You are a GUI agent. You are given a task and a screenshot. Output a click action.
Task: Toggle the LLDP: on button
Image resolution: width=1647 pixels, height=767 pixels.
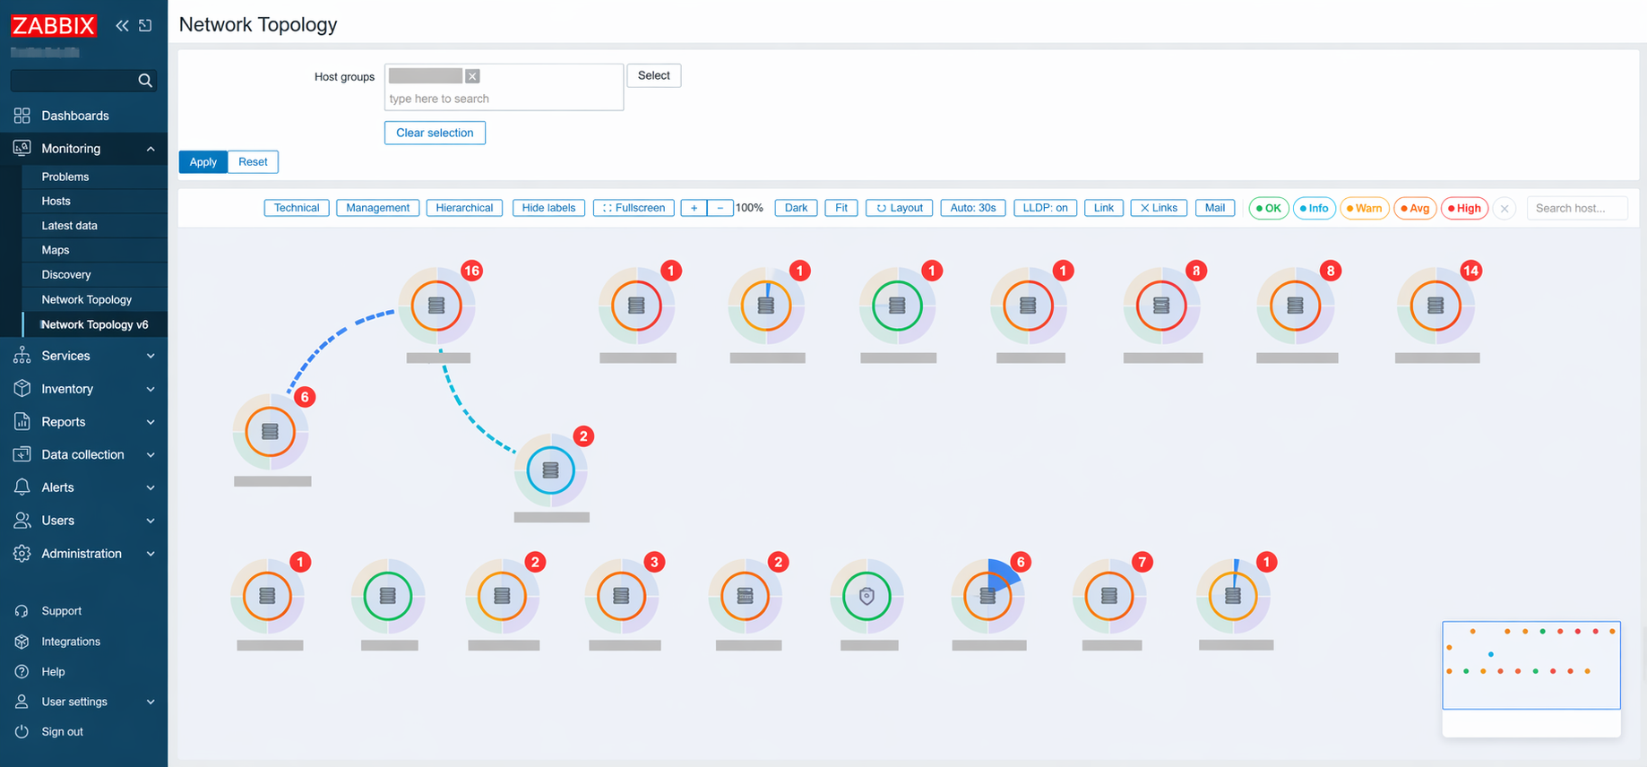(1045, 208)
